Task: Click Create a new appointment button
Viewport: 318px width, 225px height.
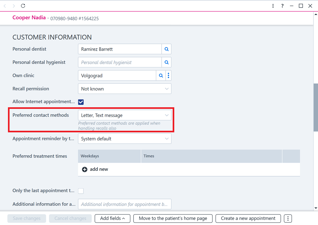Action: click(248, 219)
